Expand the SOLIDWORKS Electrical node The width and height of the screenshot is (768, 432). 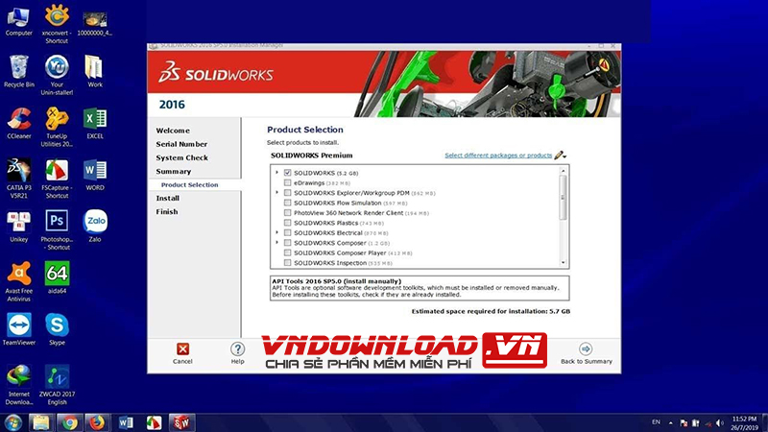pyautogui.click(x=276, y=232)
